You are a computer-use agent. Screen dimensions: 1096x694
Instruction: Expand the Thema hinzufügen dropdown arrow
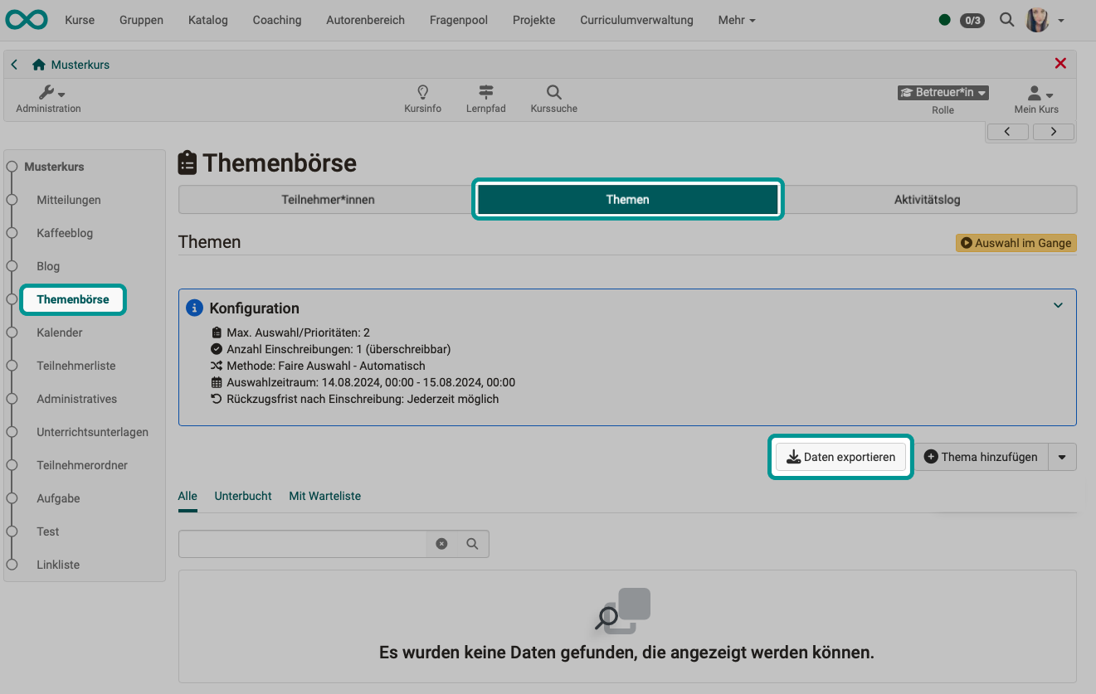click(1063, 457)
